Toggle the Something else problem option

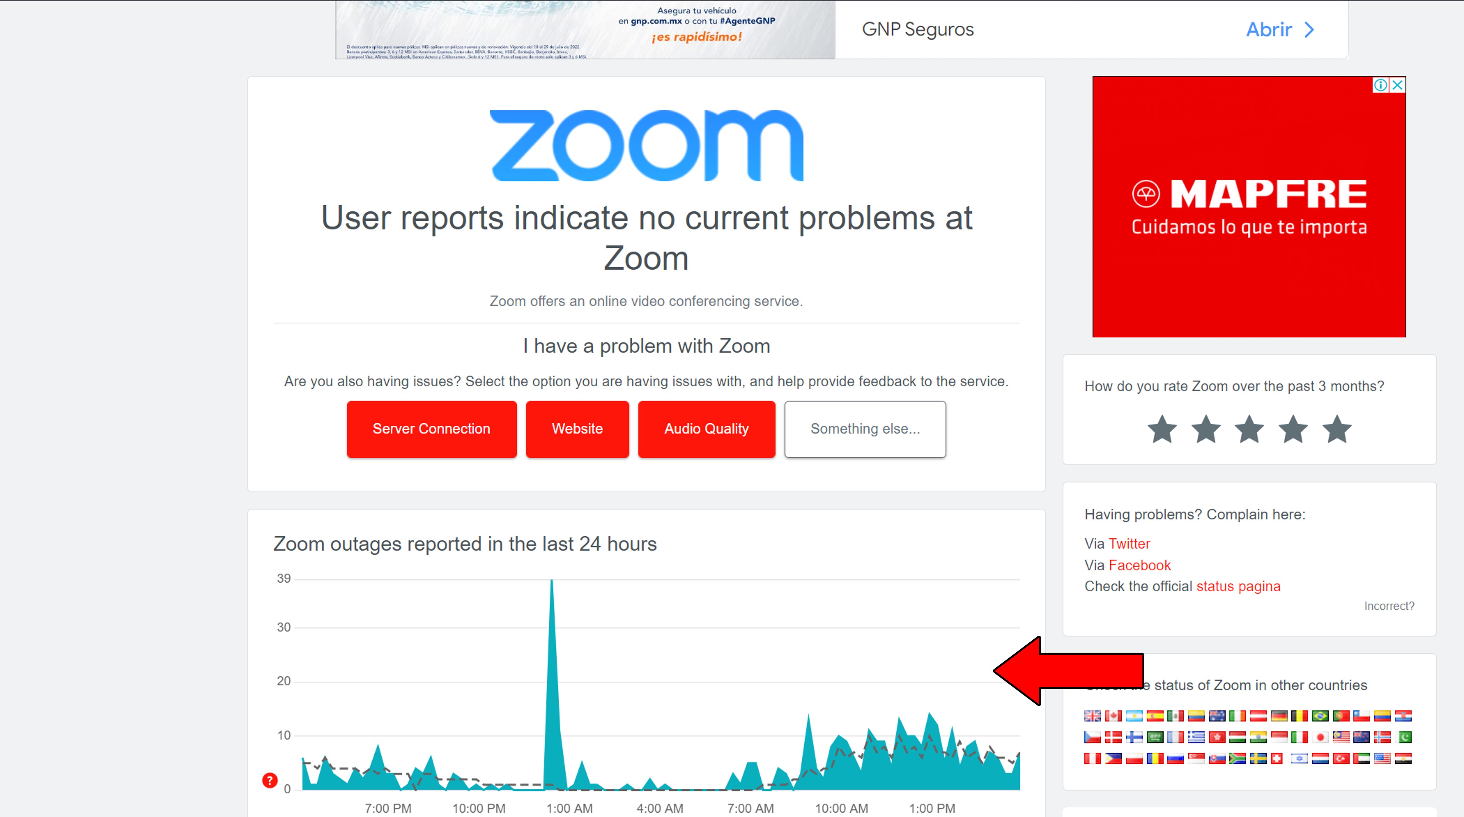click(865, 428)
